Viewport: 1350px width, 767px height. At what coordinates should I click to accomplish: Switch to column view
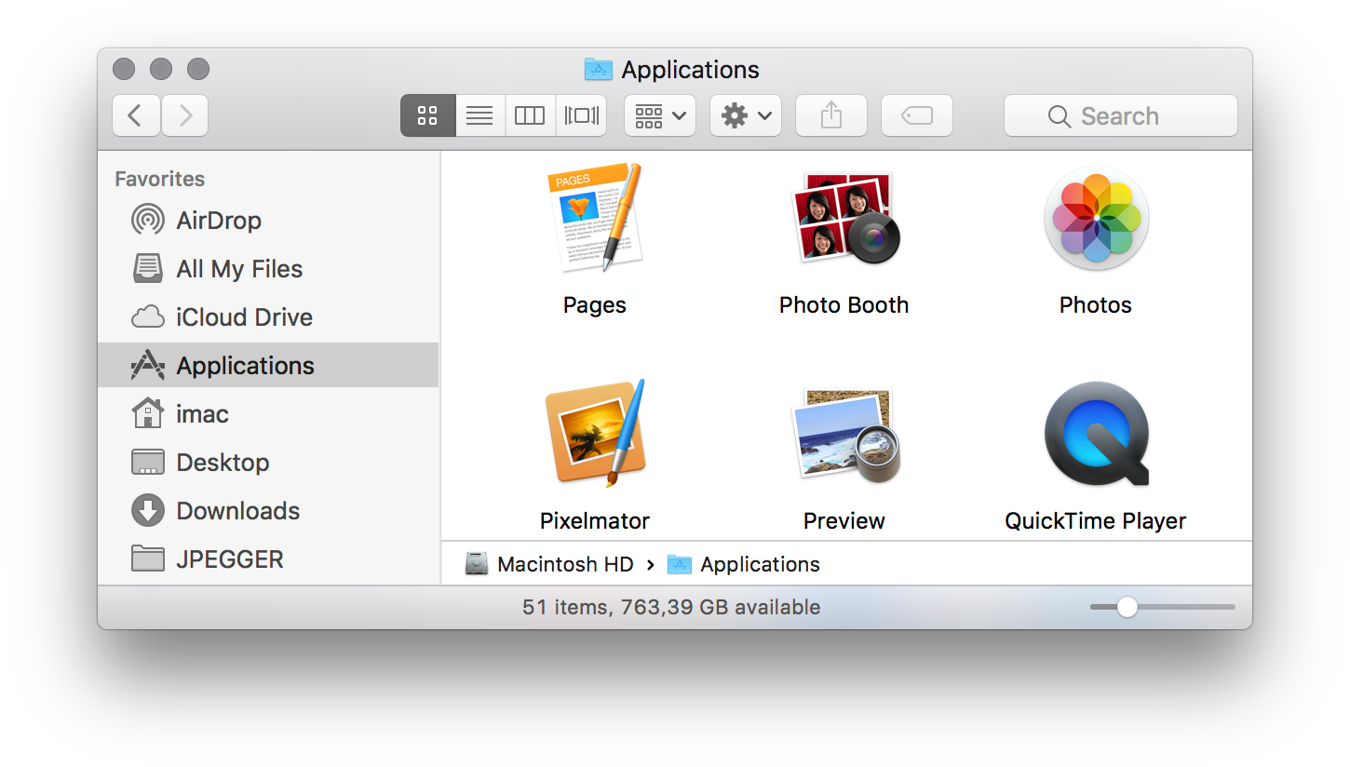coord(530,115)
